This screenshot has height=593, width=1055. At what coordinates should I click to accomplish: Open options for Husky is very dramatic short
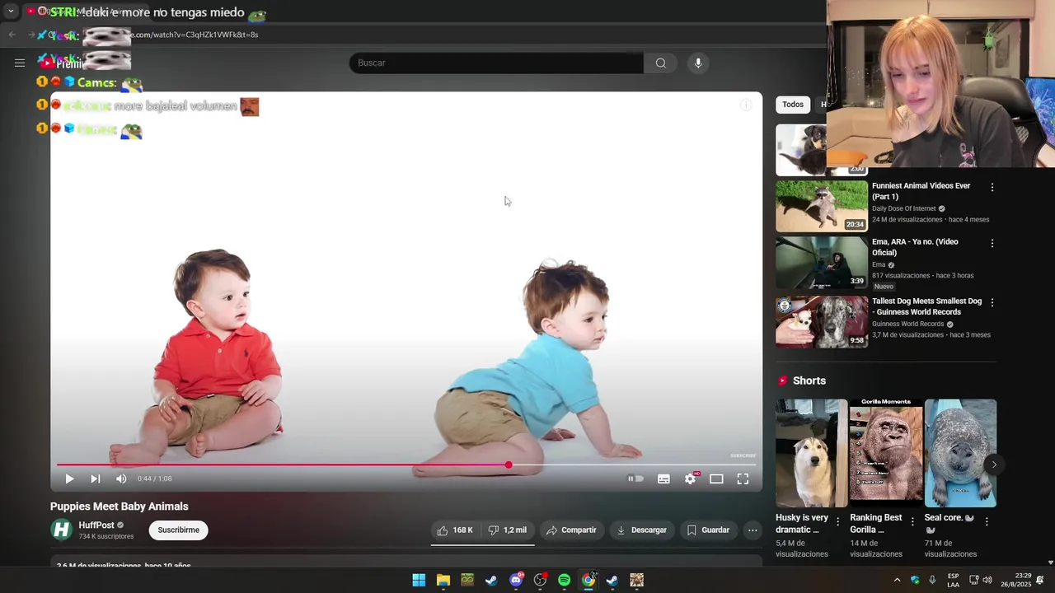[x=838, y=521]
